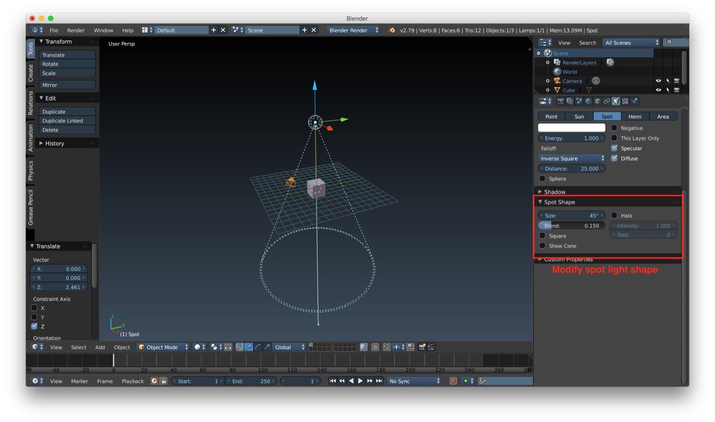Open the Physics properties tab icon
Screen dimensions: 715x422
click(x=634, y=101)
